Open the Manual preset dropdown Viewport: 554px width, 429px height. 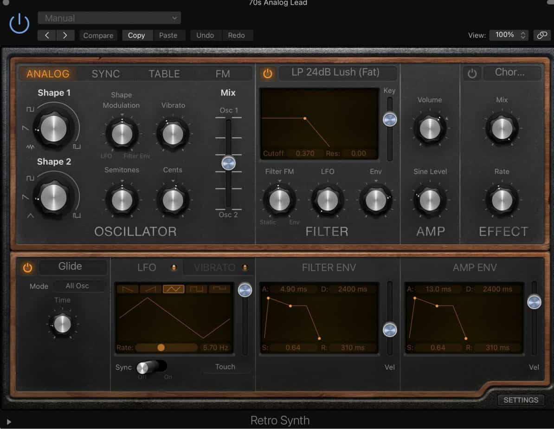tap(109, 18)
